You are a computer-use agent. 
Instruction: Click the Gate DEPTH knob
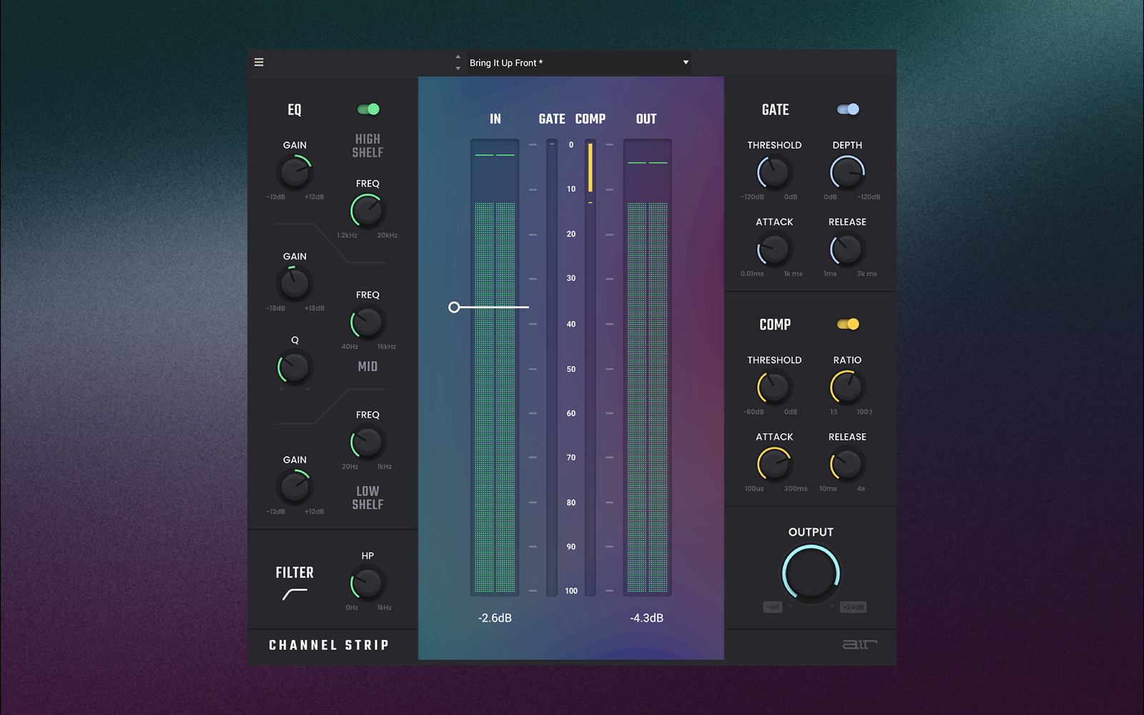tap(847, 173)
